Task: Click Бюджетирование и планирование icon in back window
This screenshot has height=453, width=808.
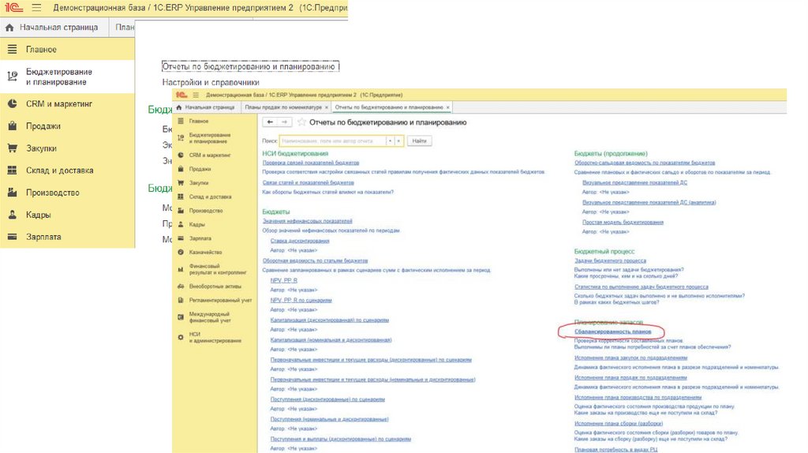Action: coord(13,77)
